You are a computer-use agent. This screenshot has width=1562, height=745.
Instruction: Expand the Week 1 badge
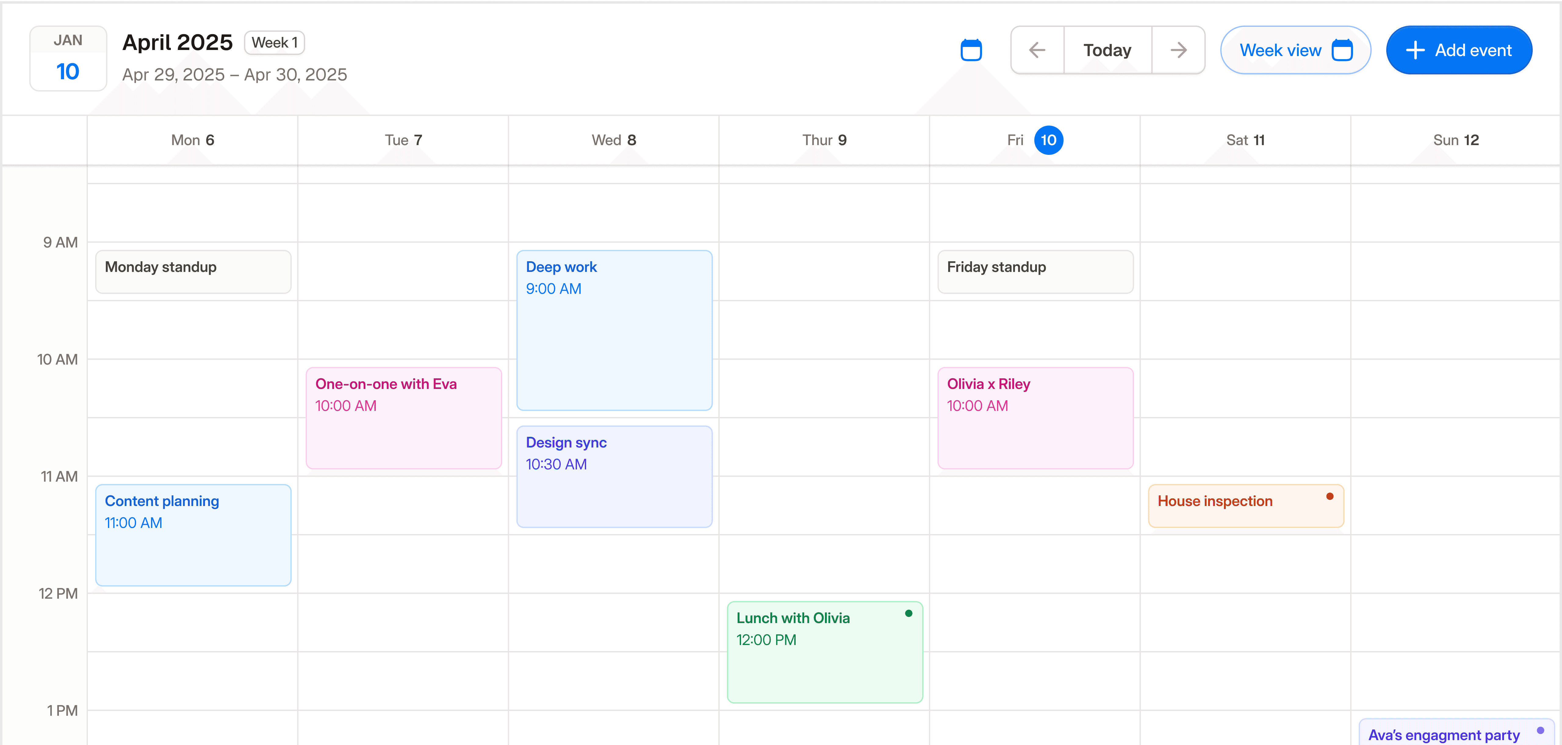tap(275, 42)
